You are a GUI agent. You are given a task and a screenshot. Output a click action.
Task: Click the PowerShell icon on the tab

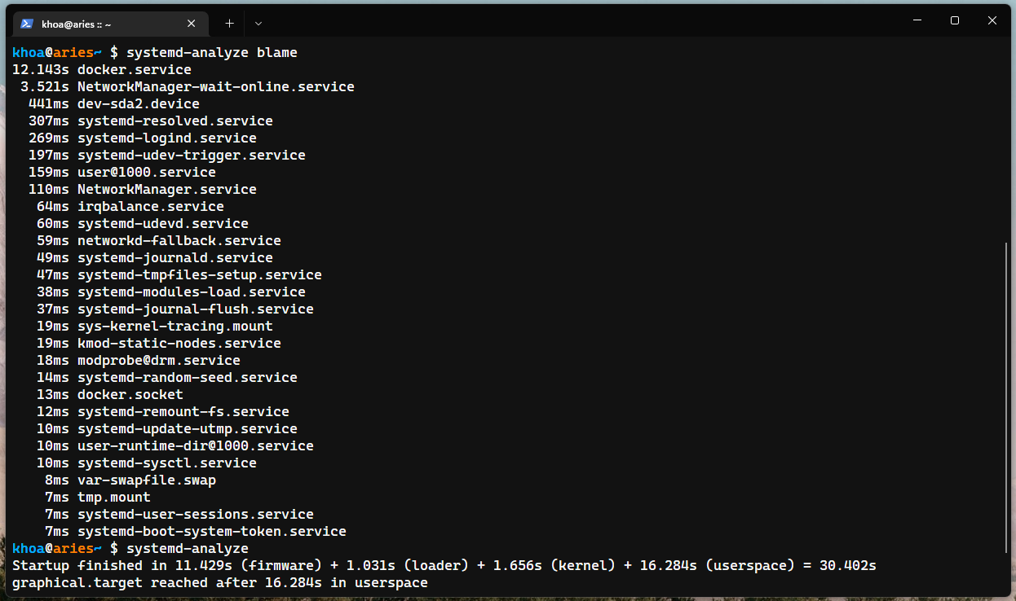point(27,24)
